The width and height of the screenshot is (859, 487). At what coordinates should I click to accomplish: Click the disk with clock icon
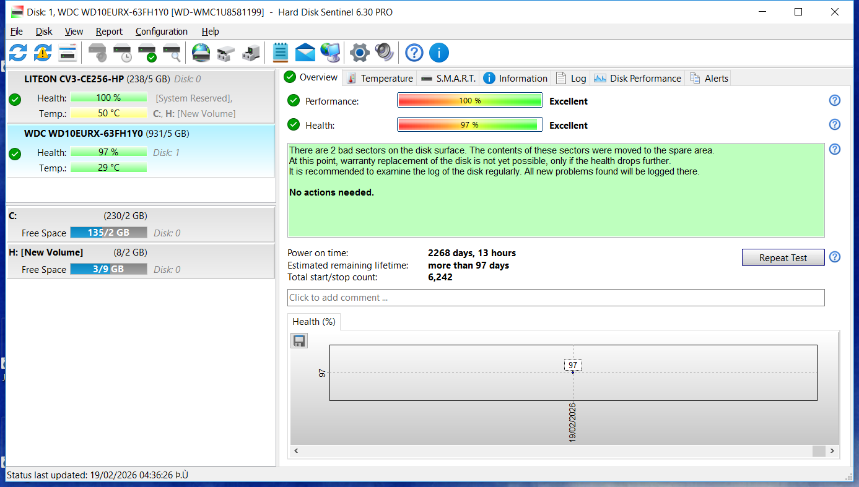click(x=123, y=53)
